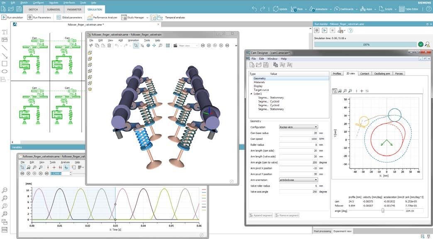The height and width of the screenshot is (239, 433).
Task: Open the Configuration Rocker-Arm dropdown
Action: pyautogui.click(x=298, y=127)
